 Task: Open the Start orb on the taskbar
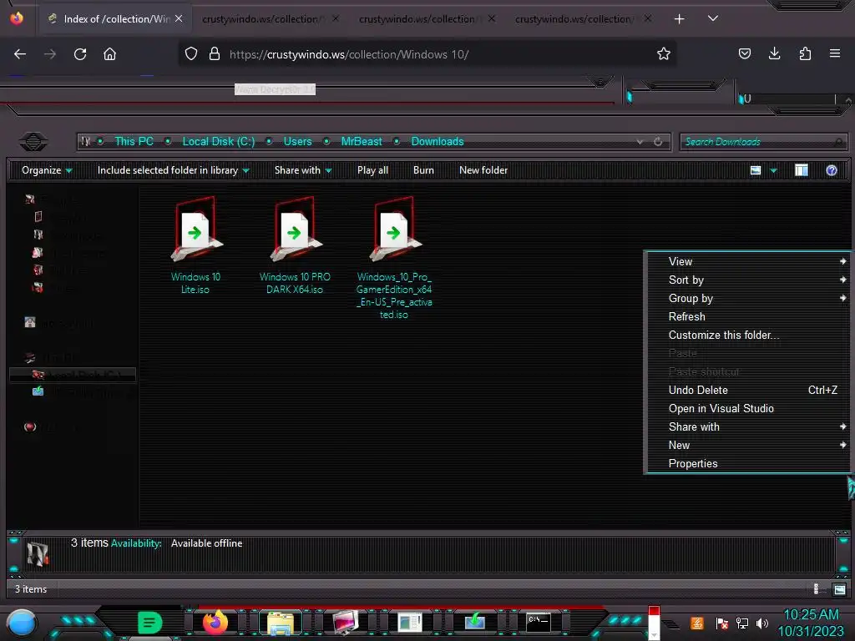pos(22,623)
